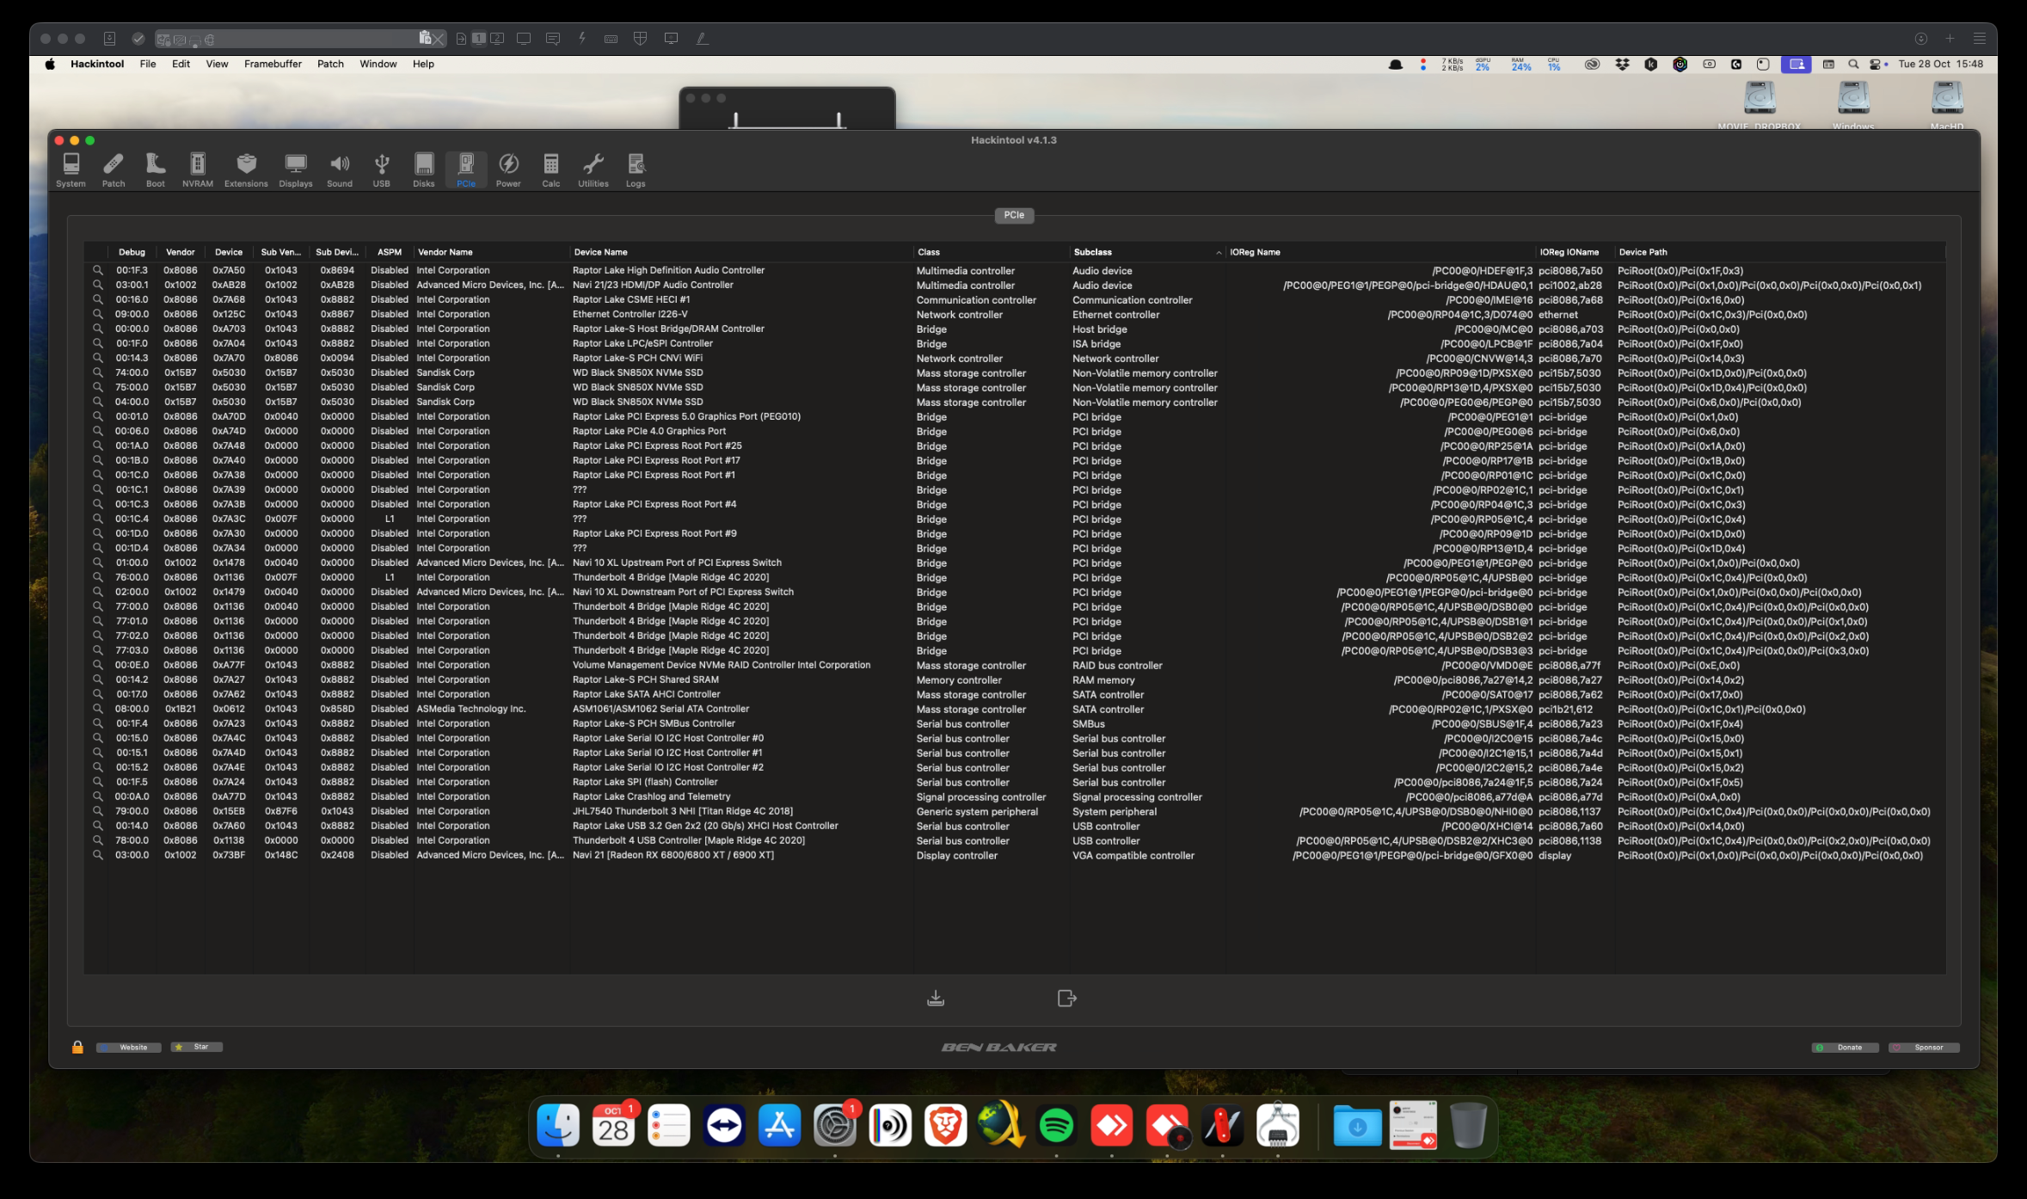Select the USB toolbar icon
The width and height of the screenshot is (2027, 1199).
tap(381, 169)
